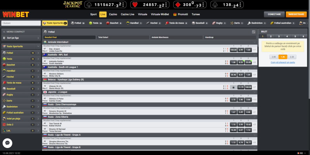The height and width of the screenshot is (155, 310).
Task: Open the Live tab in main menu
Action: (103, 14)
